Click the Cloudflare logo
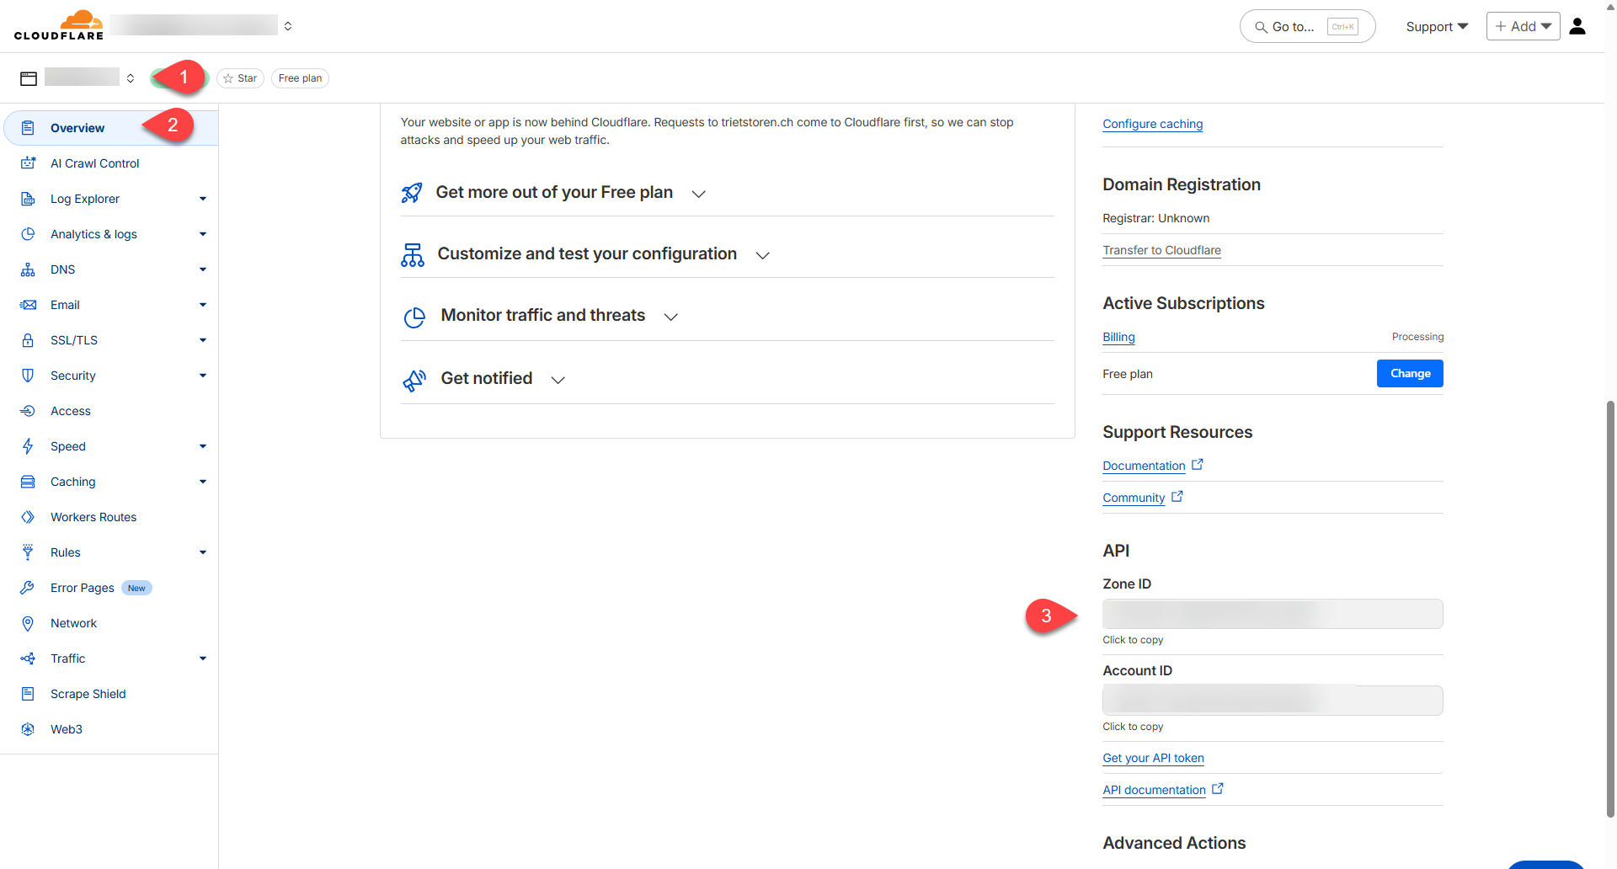The image size is (1617, 869). pyautogui.click(x=59, y=25)
